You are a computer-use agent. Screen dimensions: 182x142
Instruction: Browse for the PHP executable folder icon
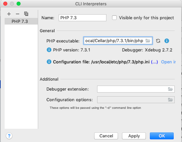point(148,41)
